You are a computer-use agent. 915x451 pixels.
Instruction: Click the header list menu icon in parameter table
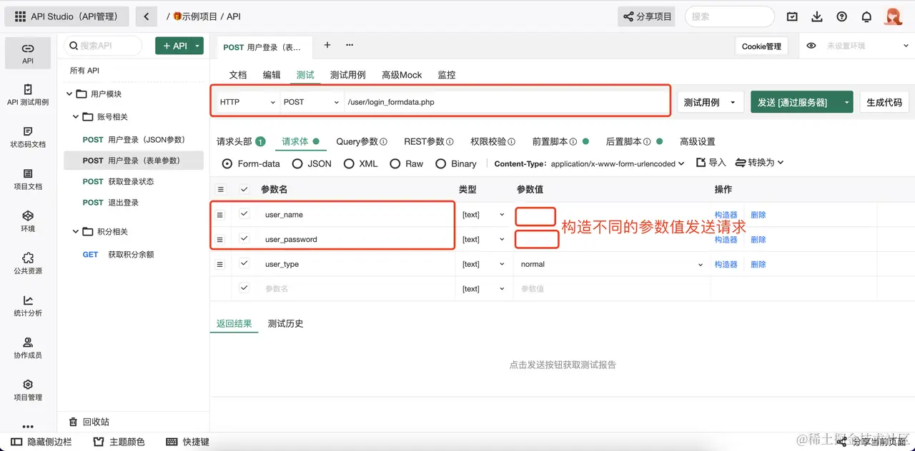pyautogui.click(x=220, y=190)
